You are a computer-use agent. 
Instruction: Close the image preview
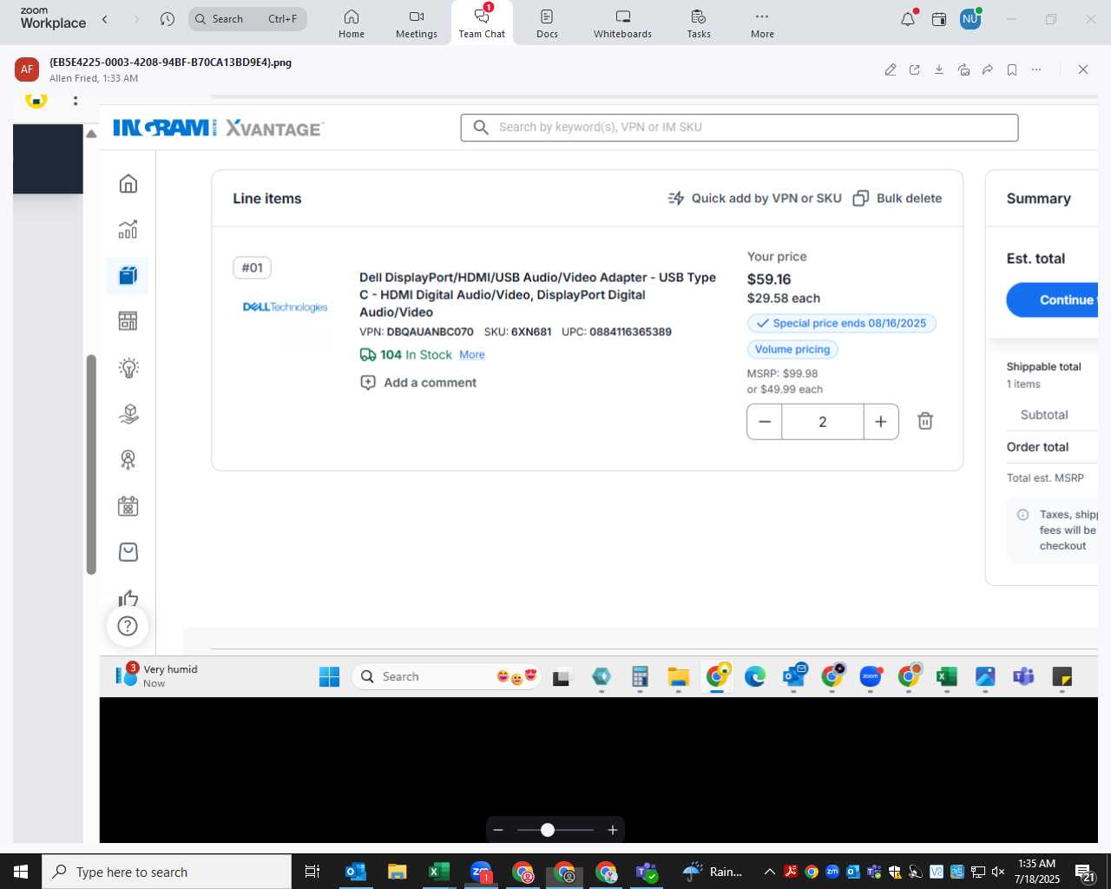(1083, 69)
